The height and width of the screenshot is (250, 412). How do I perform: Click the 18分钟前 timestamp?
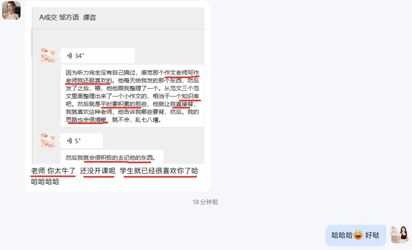pyautogui.click(x=205, y=202)
